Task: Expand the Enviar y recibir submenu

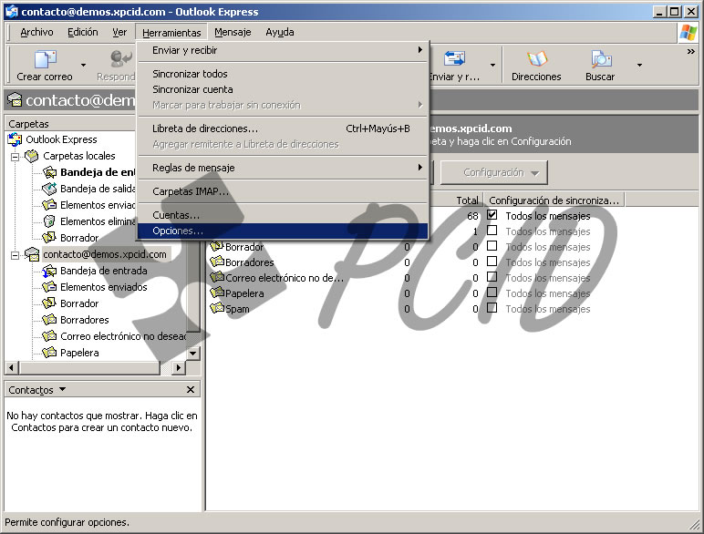Action: [x=283, y=50]
